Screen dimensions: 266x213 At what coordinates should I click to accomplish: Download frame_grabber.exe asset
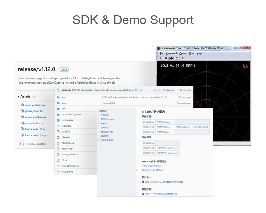tap(35, 105)
